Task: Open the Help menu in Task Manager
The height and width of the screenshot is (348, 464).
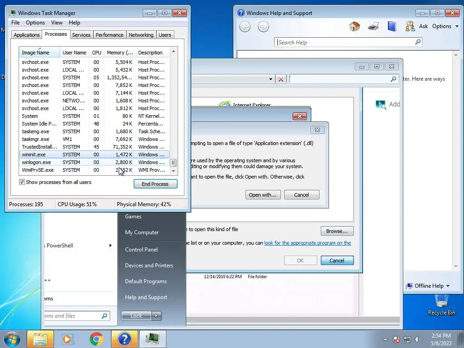Action: tap(74, 23)
